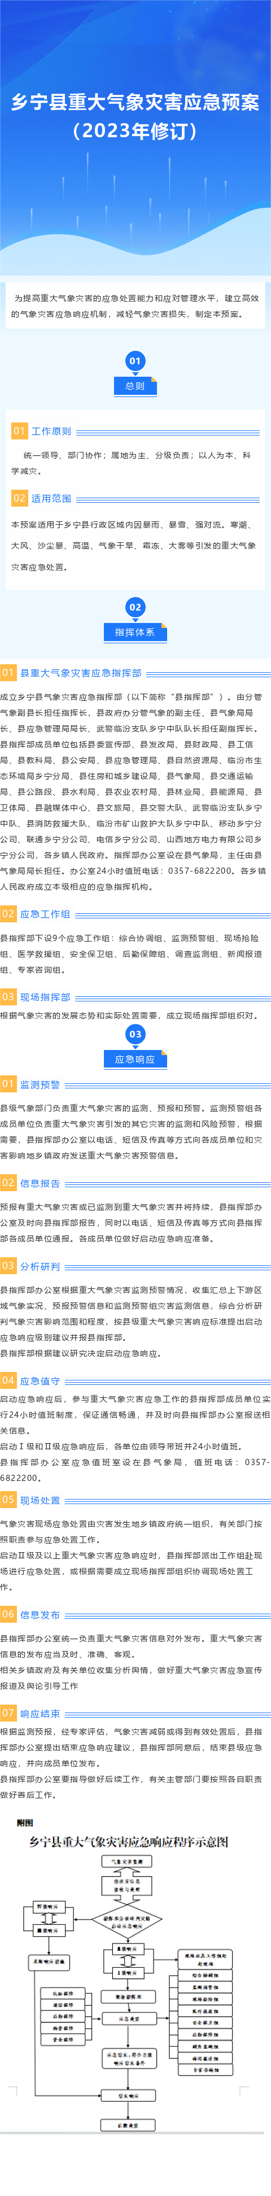Click the 监测预警 heading
271x2196 pixels.
[x=40, y=1084]
